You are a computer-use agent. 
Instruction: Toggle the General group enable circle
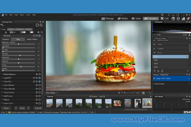[40, 36]
